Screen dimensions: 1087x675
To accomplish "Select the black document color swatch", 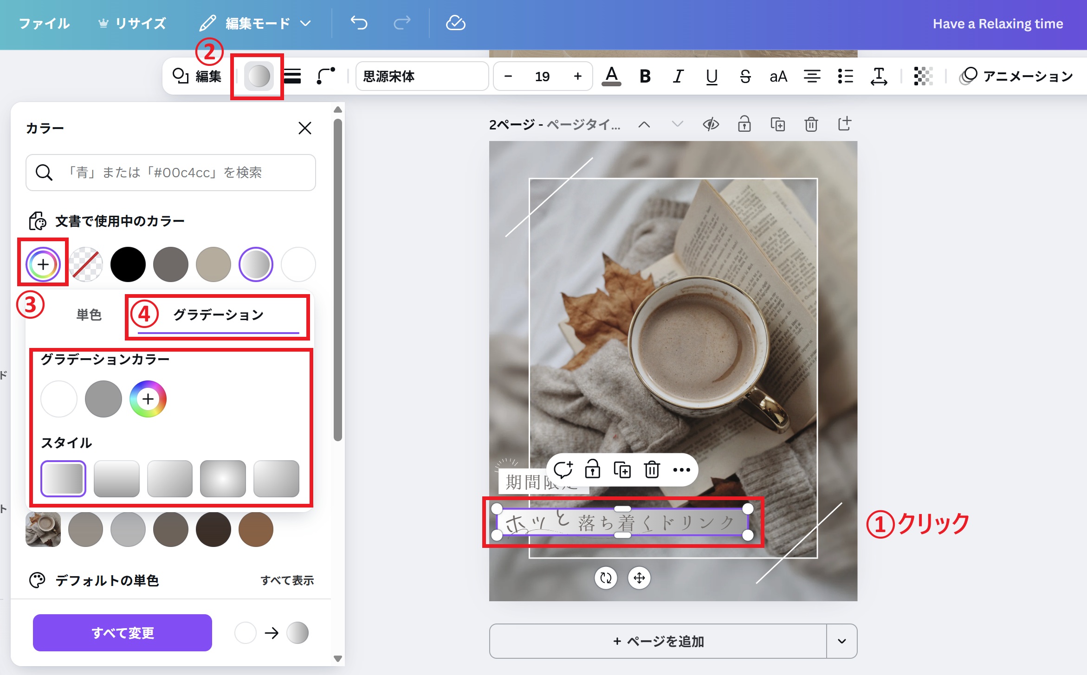I will [128, 264].
